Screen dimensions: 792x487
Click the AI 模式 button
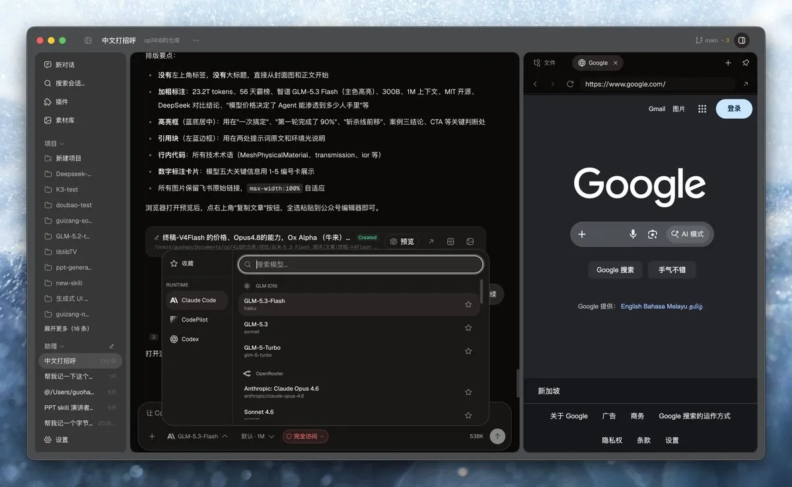coord(688,234)
